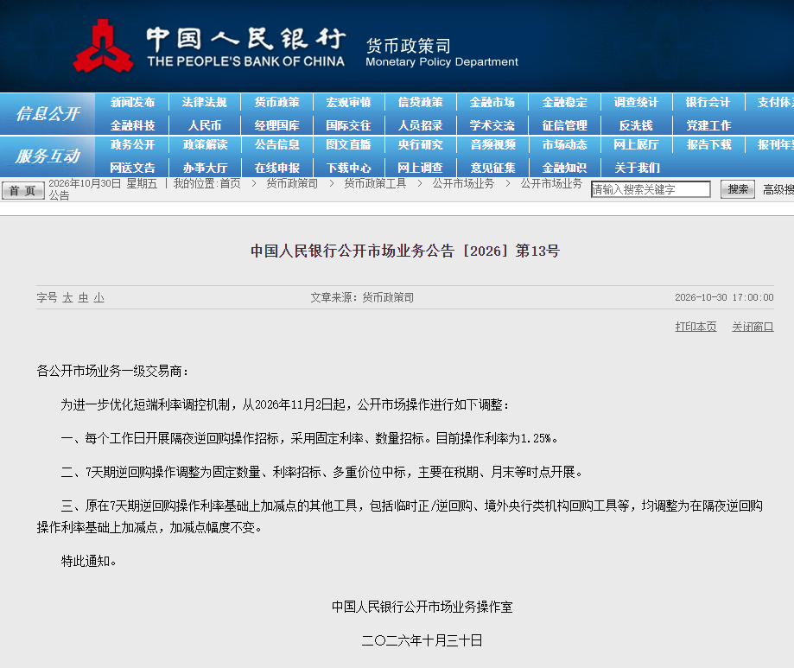The width and height of the screenshot is (794, 668).
Task: Open the 征信管理 section
Action: point(564,125)
